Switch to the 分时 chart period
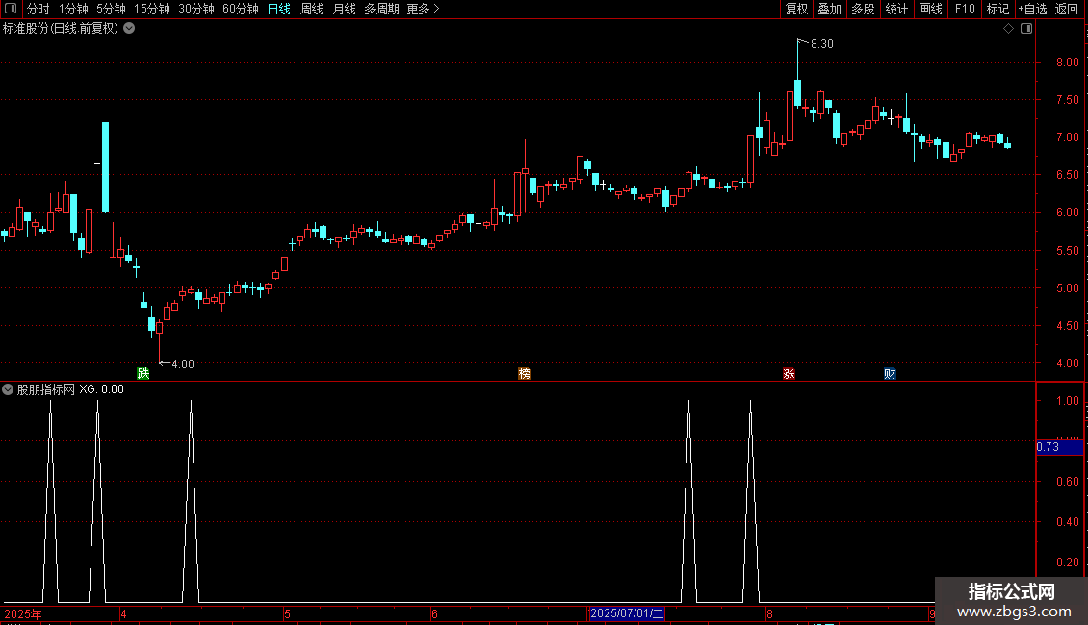The width and height of the screenshot is (1088, 625). 39,9
